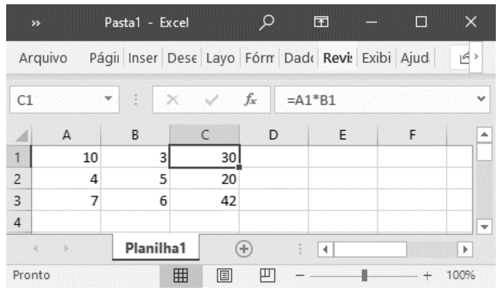Click the horizontal scrollbar thumb

click(x=371, y=249)
